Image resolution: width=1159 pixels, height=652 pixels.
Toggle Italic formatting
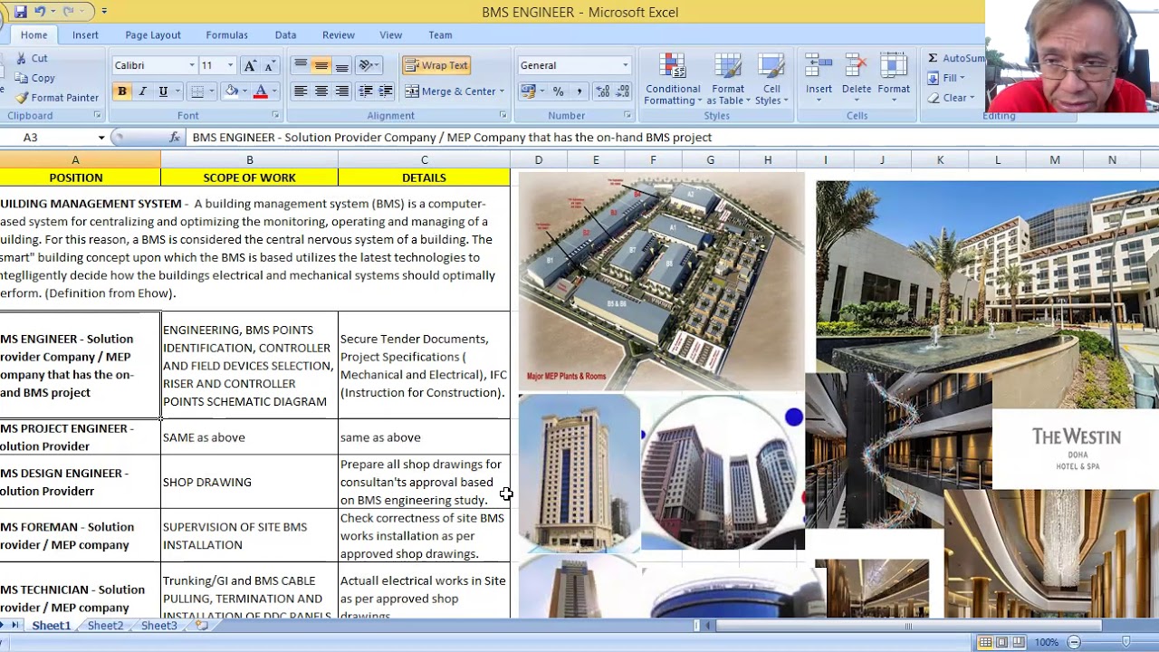tap(142, 91)
